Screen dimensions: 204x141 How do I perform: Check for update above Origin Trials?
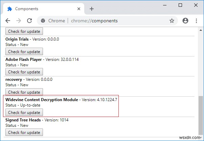[x=24, y=31]
